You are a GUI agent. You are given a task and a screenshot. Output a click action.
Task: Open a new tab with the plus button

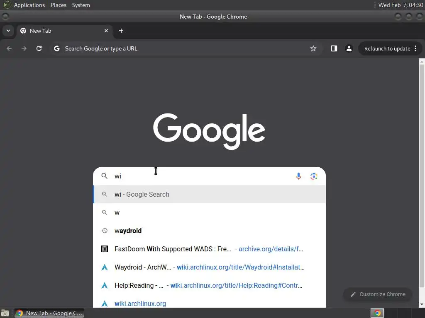coord(121,31)
